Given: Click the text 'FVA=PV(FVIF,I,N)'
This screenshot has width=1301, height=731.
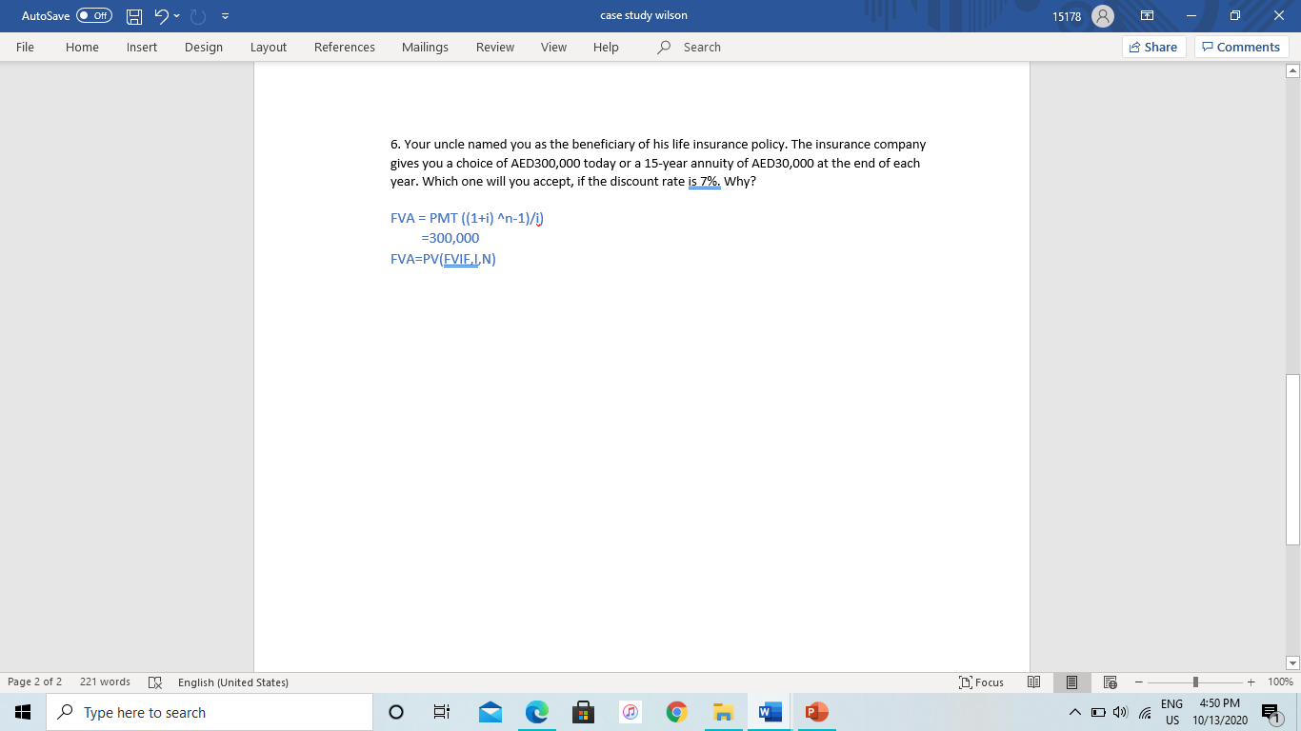Looking at the screenshot, I should pyautogui.click(x=443, y=258).
